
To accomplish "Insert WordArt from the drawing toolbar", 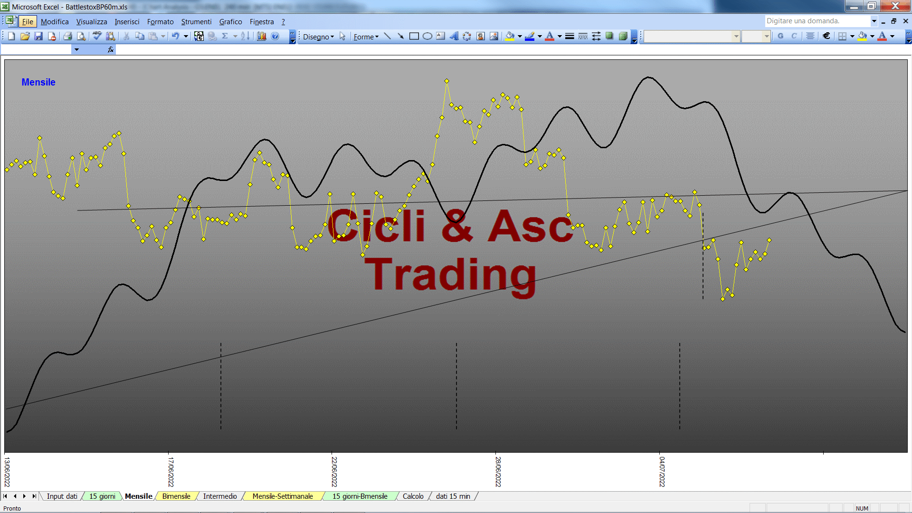I will click(x=454, y=36).
